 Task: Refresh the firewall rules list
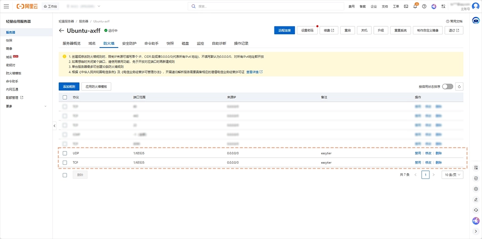point(459,87)
